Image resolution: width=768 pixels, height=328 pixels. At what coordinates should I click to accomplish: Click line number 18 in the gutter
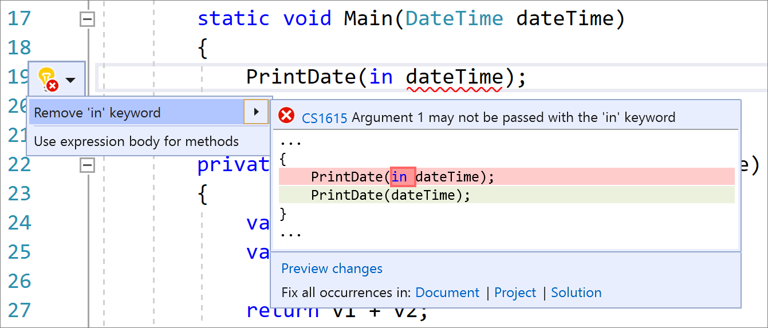click(x=19, y=48)
